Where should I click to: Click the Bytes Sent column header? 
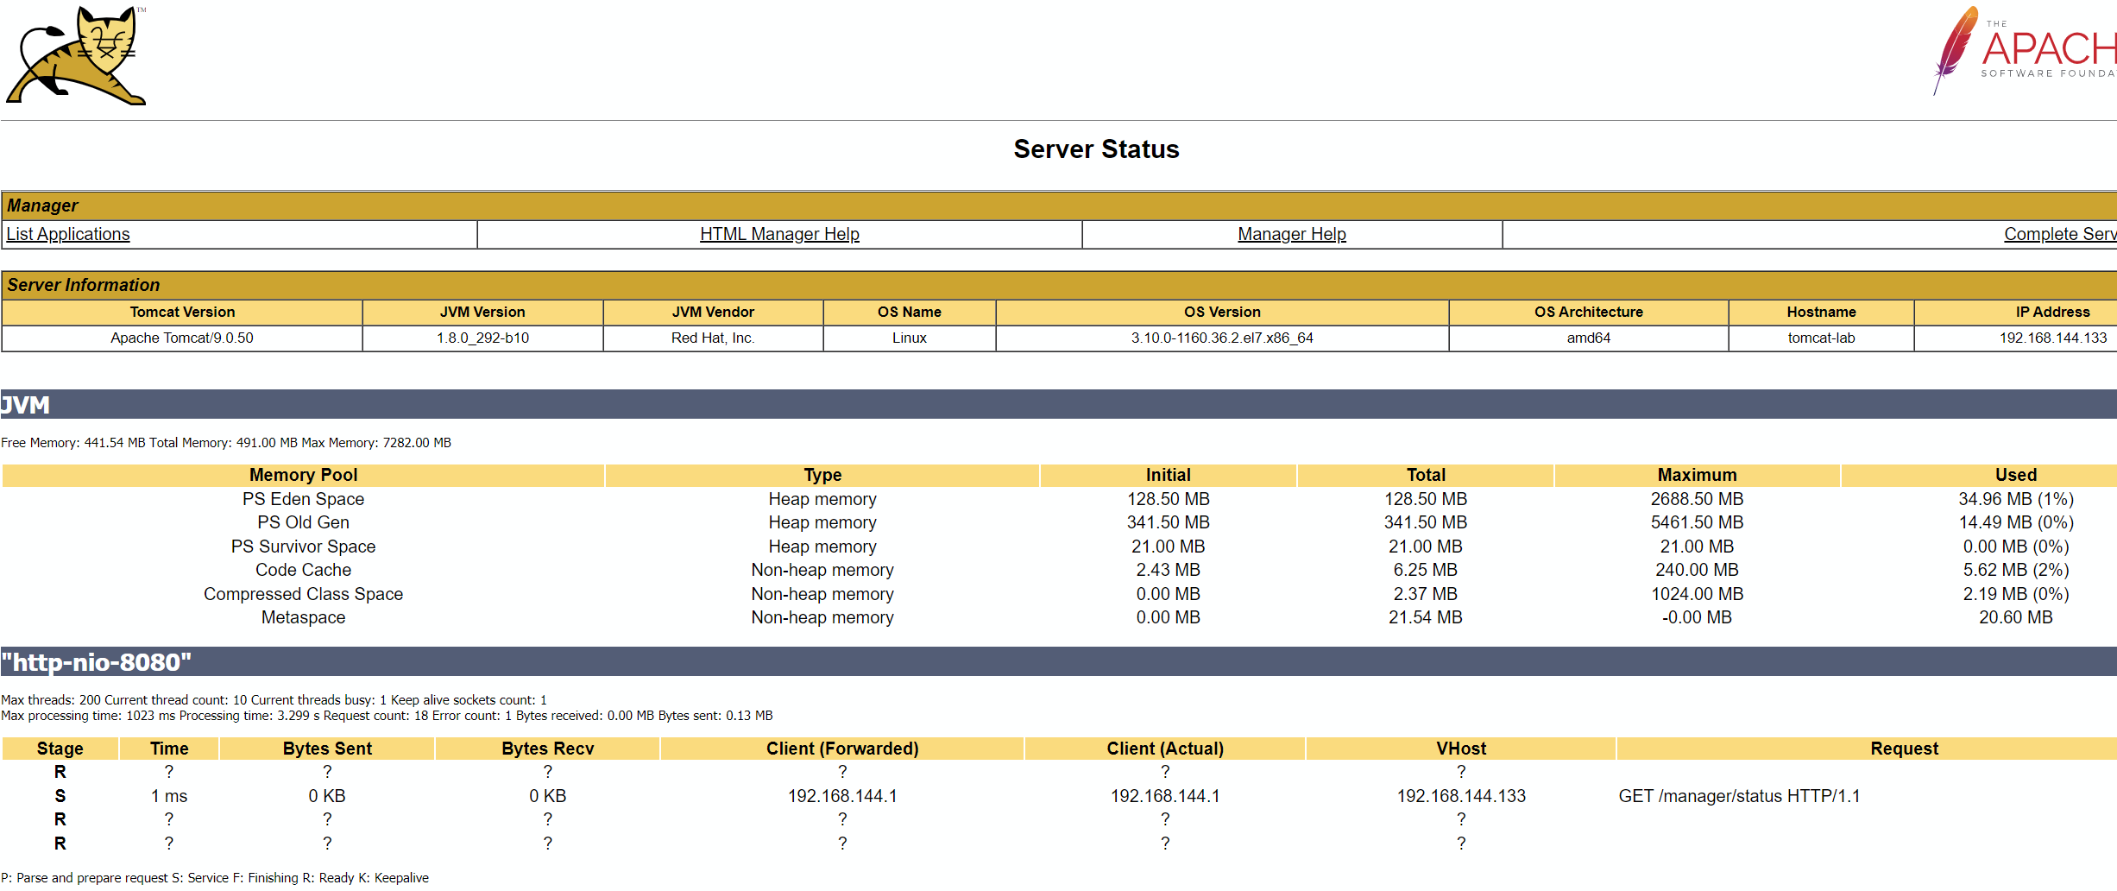(327, 749)
